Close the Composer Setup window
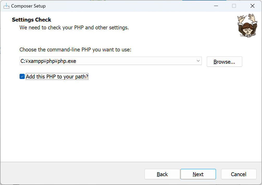The height and width of the screenshot is (185, 262). 252,6
